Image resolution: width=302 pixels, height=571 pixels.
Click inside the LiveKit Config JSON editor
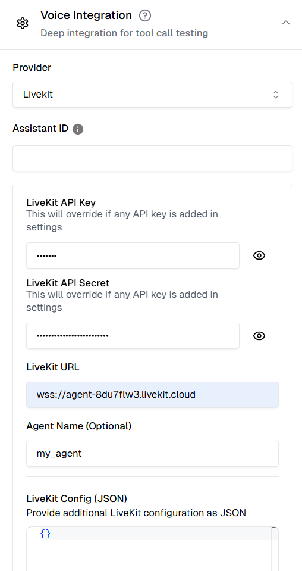(152, 549)
